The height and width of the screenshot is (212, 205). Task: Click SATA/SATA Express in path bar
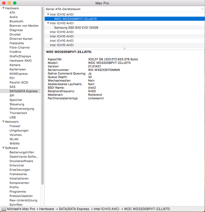coord(74,209)
